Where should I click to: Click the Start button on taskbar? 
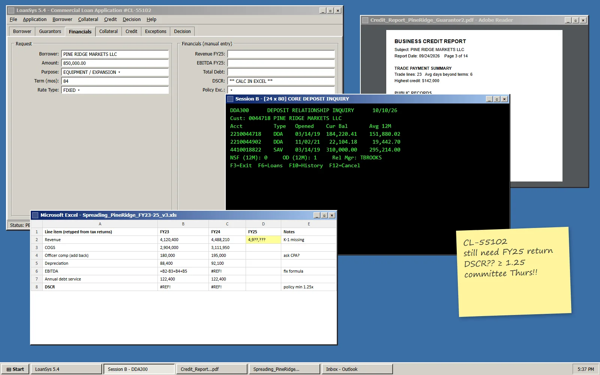(15, 369)
